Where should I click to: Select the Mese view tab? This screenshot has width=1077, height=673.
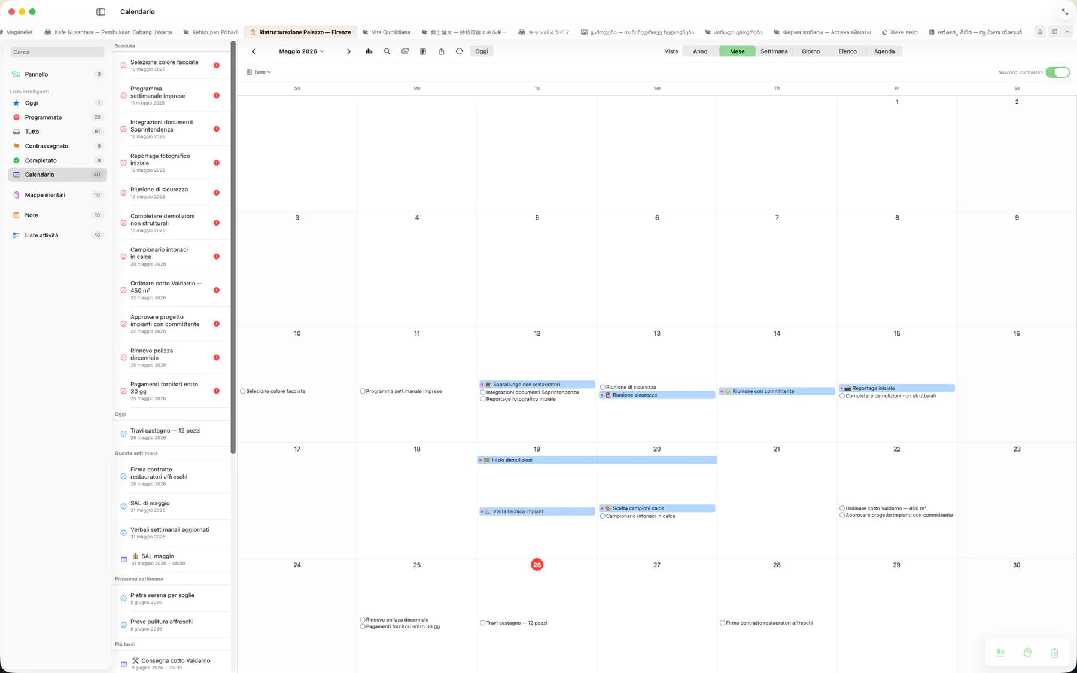pyautogui.click(x=737, y=51)
